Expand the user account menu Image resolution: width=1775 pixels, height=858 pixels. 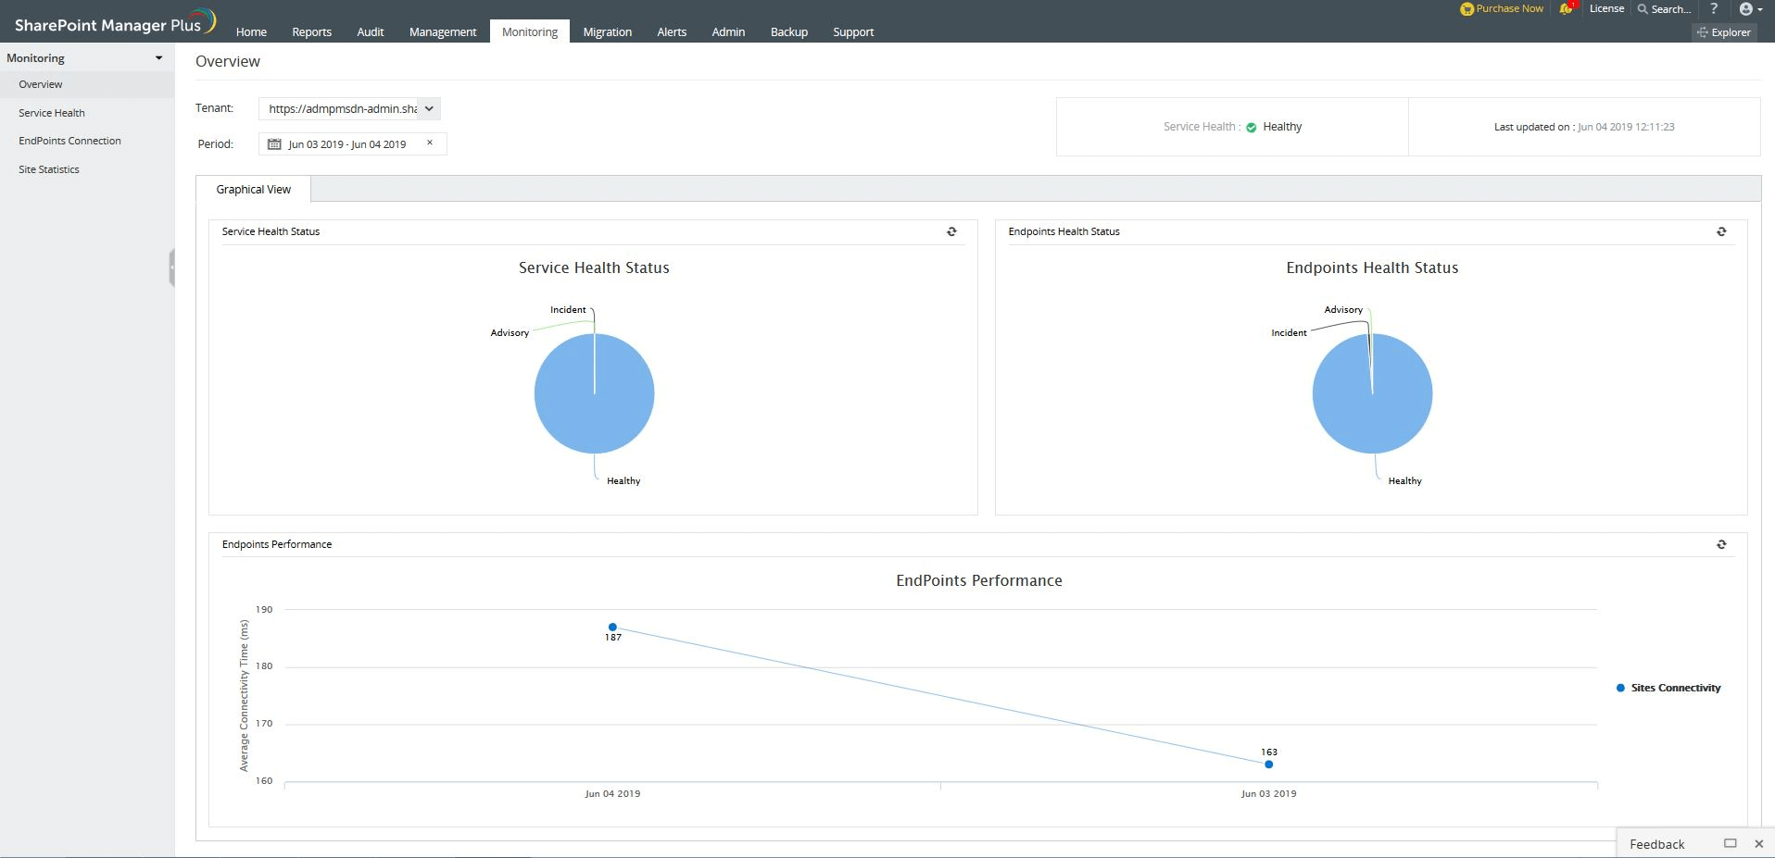click(1750, 9)
